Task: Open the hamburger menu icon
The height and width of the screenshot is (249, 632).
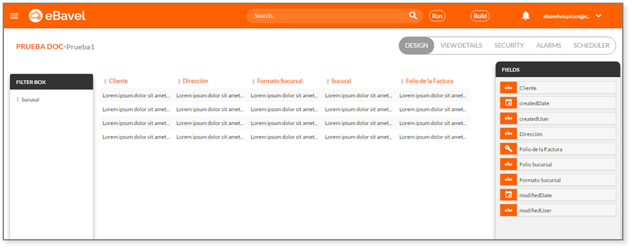Action: click(x=14, y=16)
